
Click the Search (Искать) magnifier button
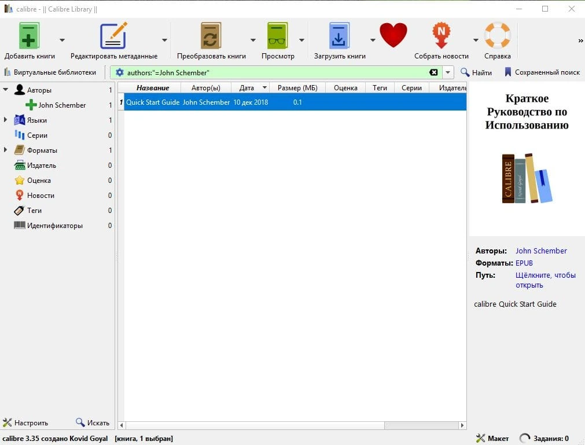(93, 422)
